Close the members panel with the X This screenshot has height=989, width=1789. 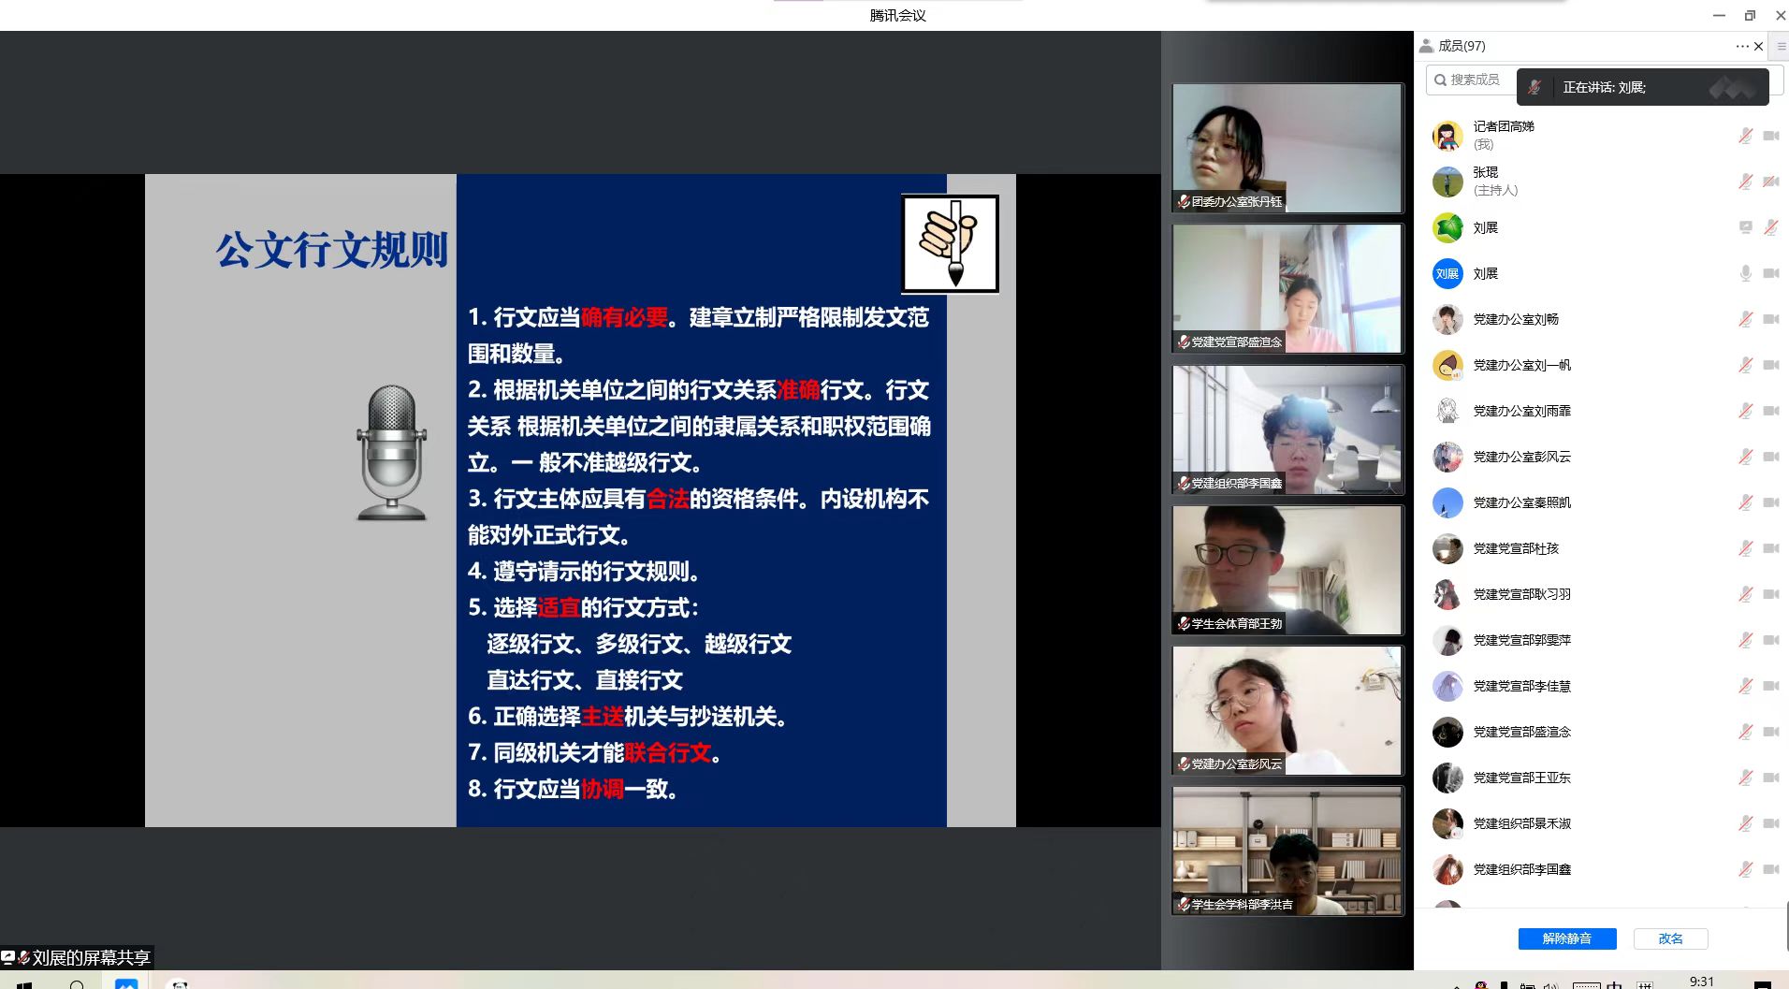tap(1758, 46)
